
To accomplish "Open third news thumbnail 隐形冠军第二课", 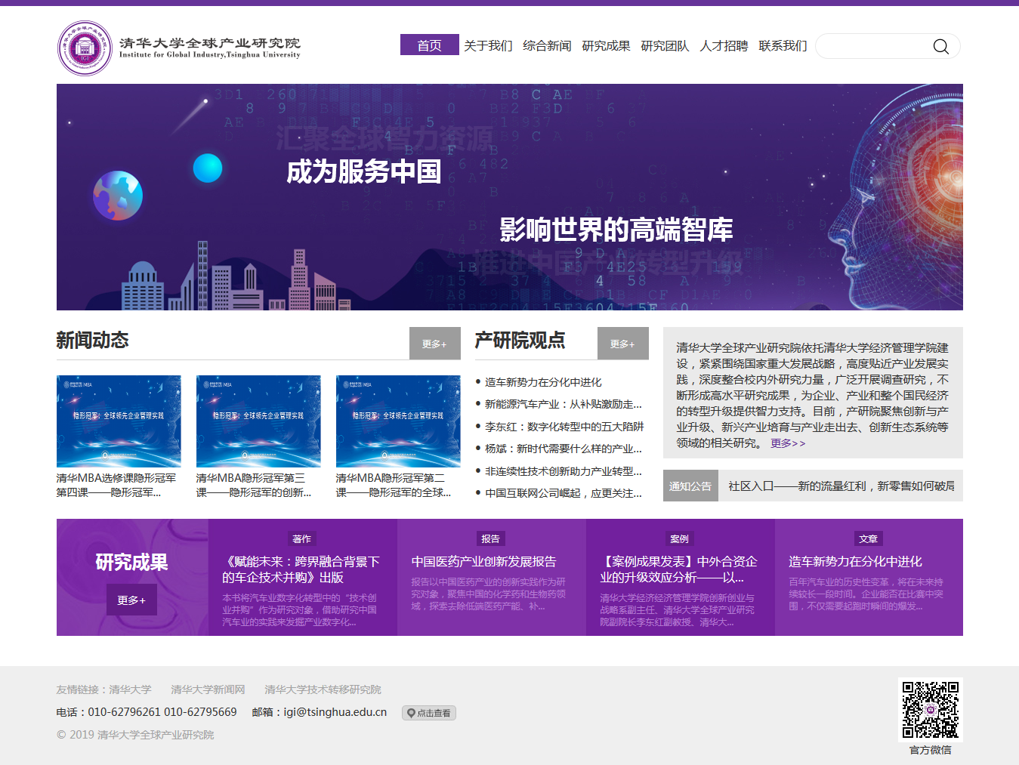I will click(x=398, y=421).
